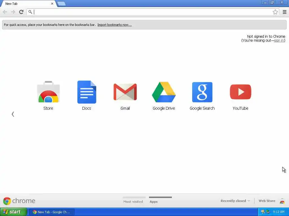This screenshot has width=289, height=216.
Task: Click the back navigation arrow
Action: tap(5, 12)
